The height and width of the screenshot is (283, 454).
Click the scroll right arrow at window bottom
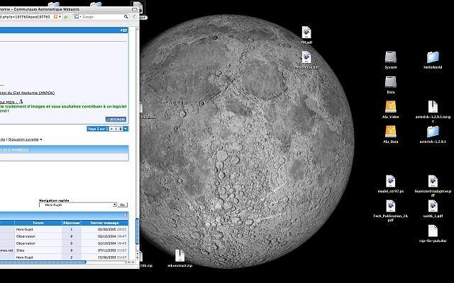[x=133, y=262]
